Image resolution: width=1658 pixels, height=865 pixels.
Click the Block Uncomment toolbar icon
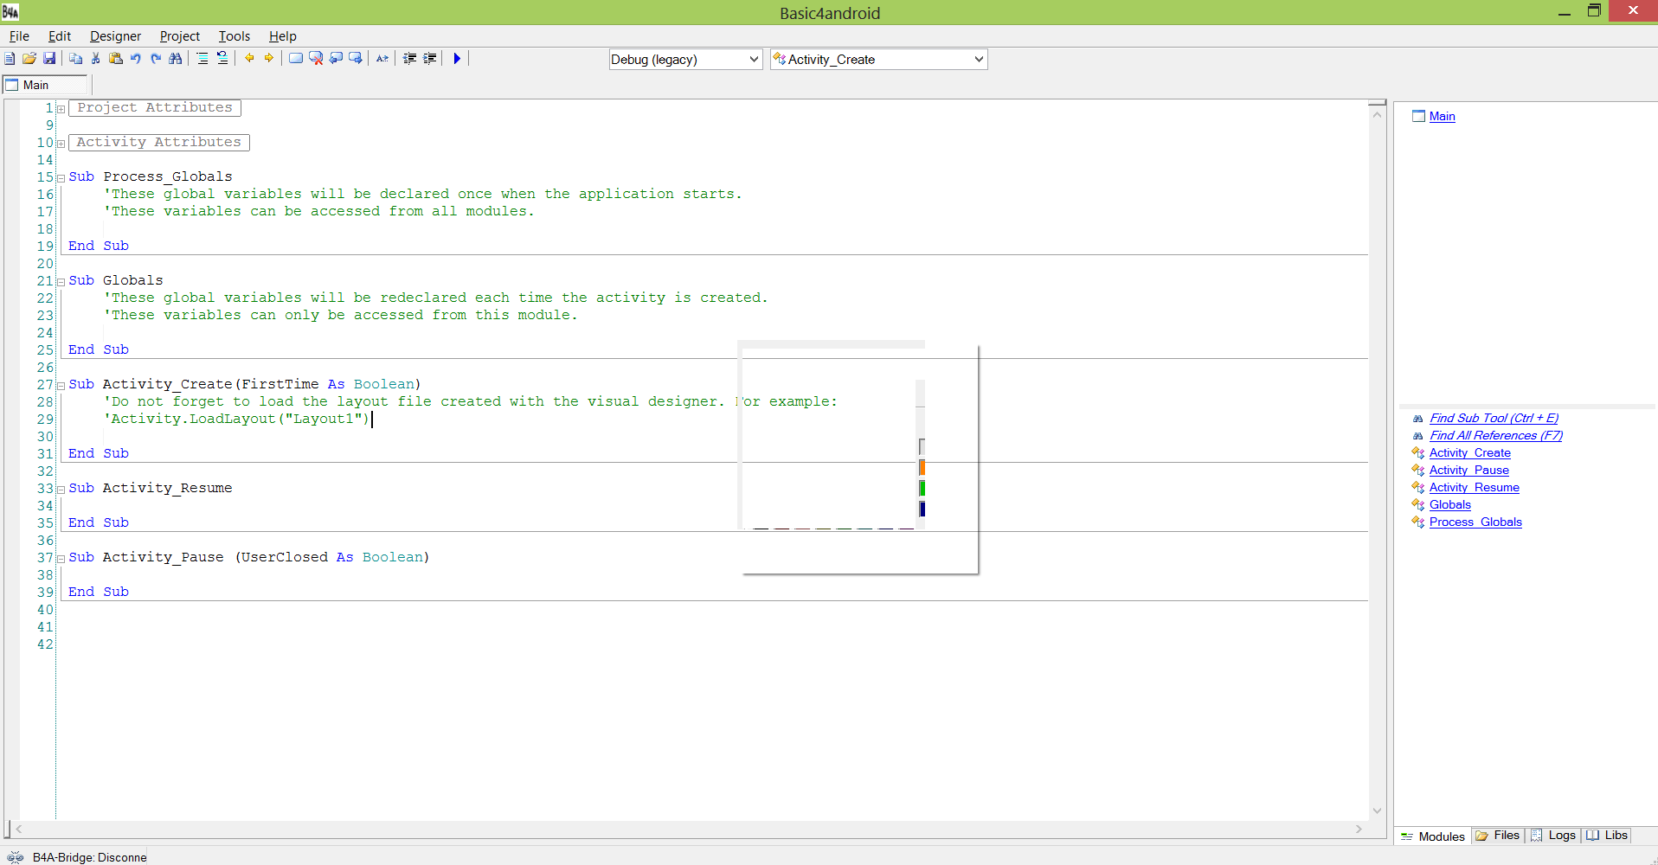(222, 59)
